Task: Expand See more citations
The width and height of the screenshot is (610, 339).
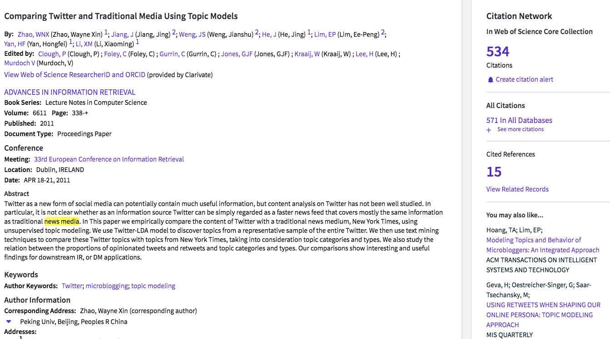Action: point(520,129)
